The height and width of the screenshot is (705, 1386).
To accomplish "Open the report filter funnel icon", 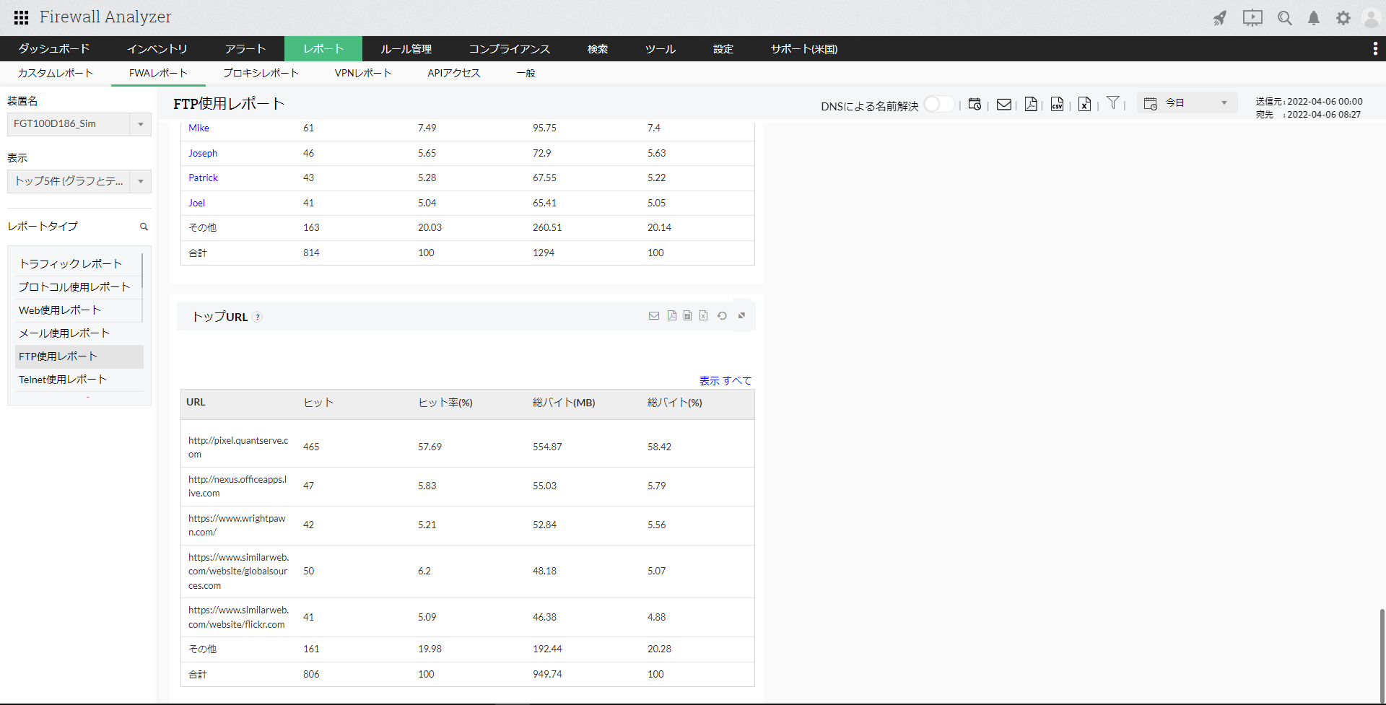I will pos(1113,103).
